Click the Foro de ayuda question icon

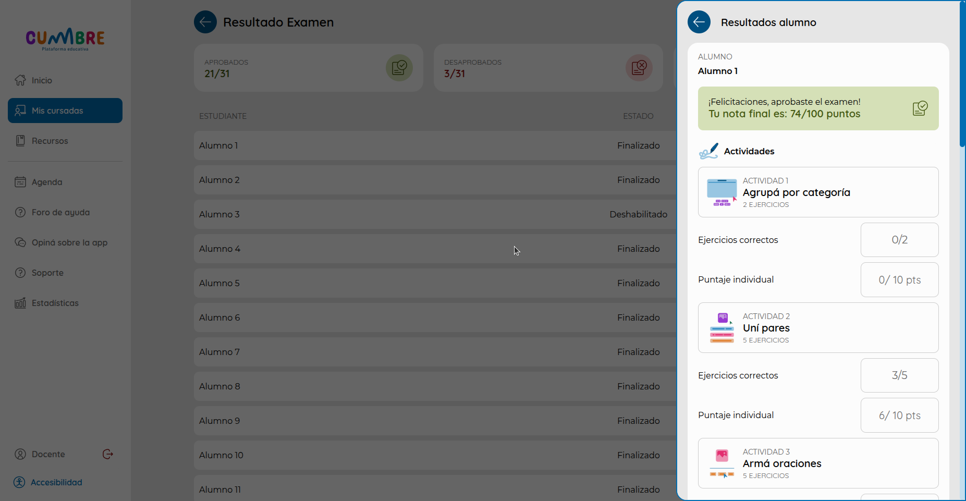(x=20, y=212)
